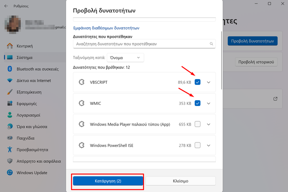Open the Εμφάνιση διαθέσιμων δυνατοτήτων link
This screenshot has height=192, width=288.
click(106, 28)
